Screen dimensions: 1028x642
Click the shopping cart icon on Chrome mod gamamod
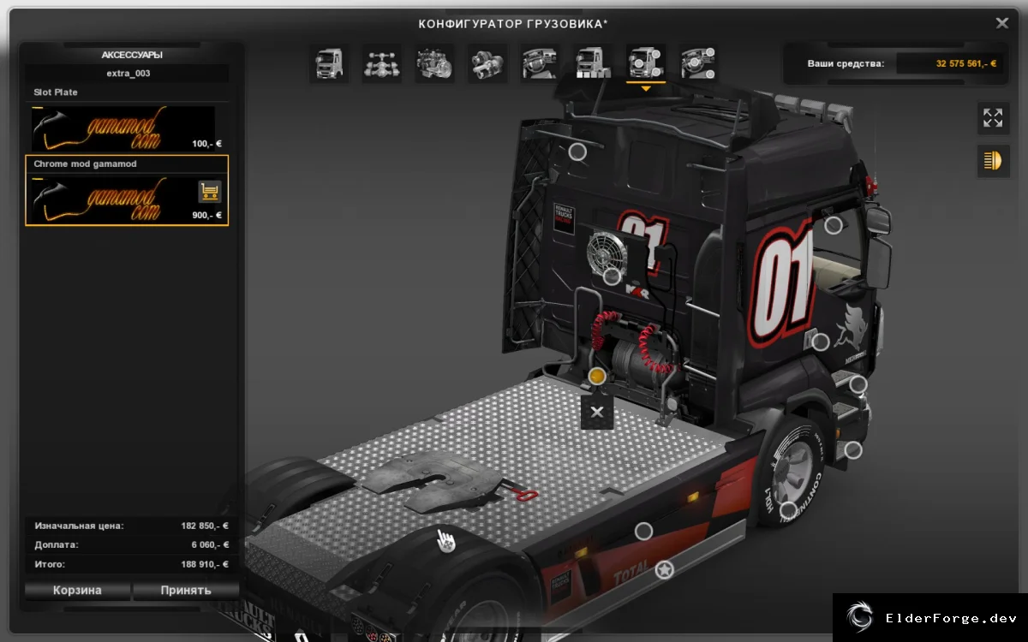click(x=209, y=191)
